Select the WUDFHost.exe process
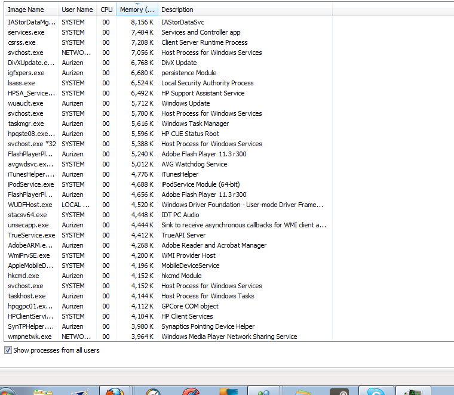The height and width of the screenshot is (395, 454). click(x=168, y=205)
